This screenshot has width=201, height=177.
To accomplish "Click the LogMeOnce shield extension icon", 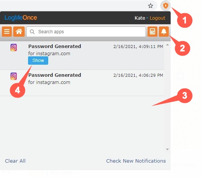I will (165, 6).
